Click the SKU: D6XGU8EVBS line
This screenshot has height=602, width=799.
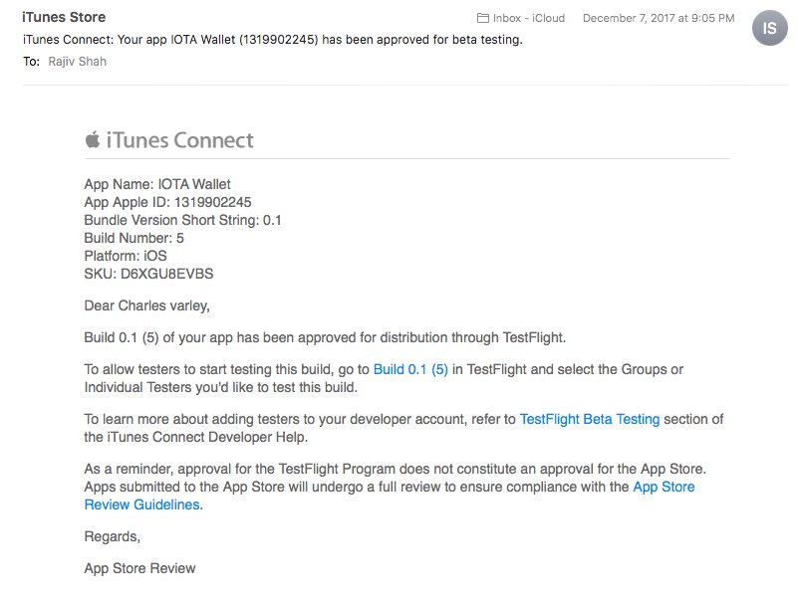[148, 274]
